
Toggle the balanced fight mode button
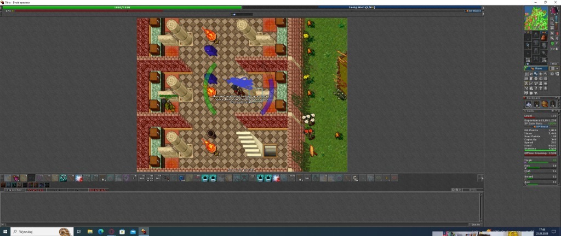point(552,38)
